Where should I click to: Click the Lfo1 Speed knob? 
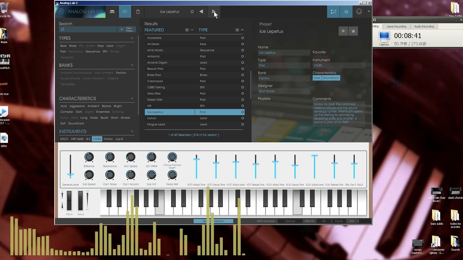tap(131, 157)
